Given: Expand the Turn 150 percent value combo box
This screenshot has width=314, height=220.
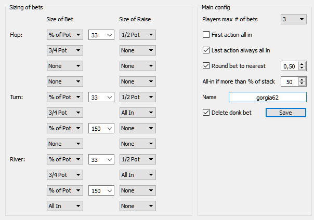Looking at the screenshot, I should (101, 128).
